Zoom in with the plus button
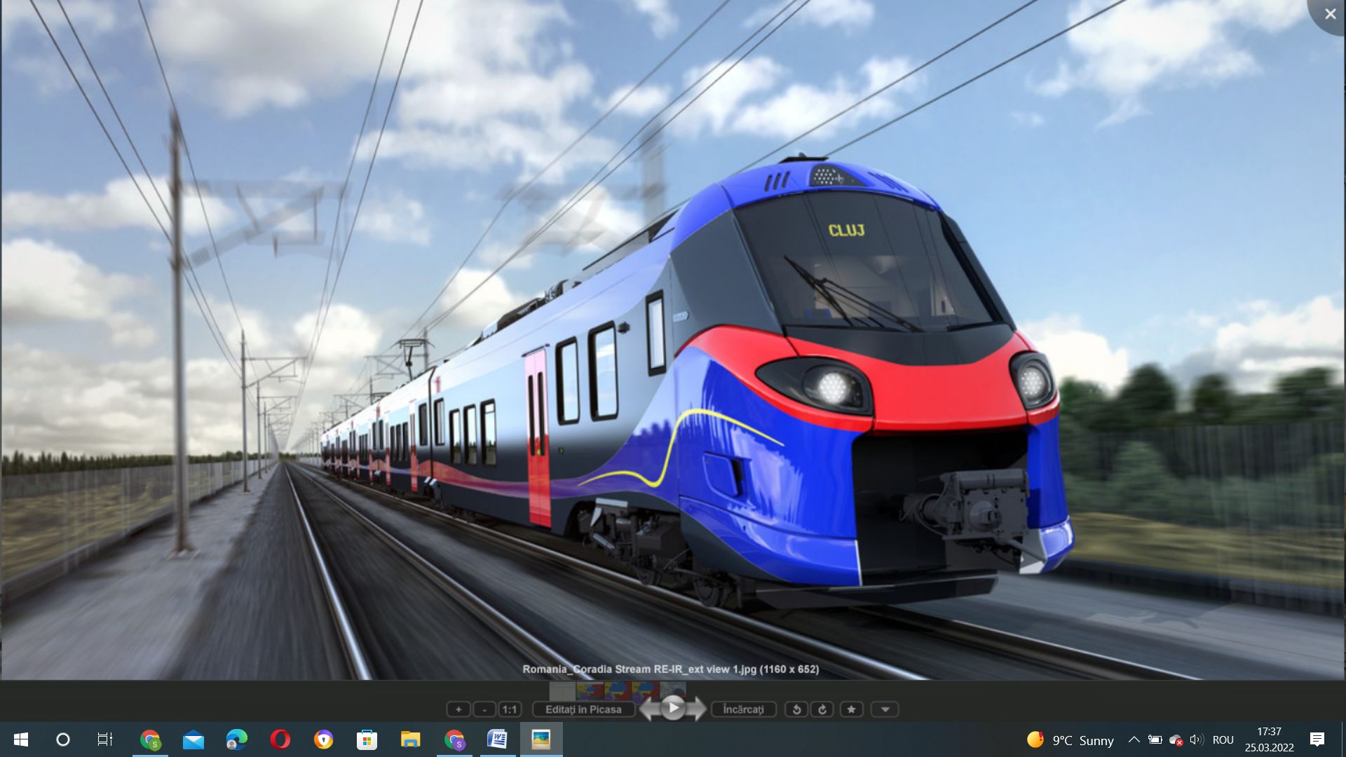This screenshot has width=1346, height=757. [x=458, y=709]
